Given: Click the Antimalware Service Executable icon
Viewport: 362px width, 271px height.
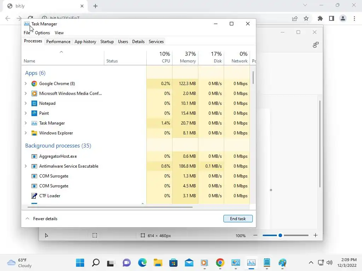Looking at the screenshot, I should pos(34,167).
